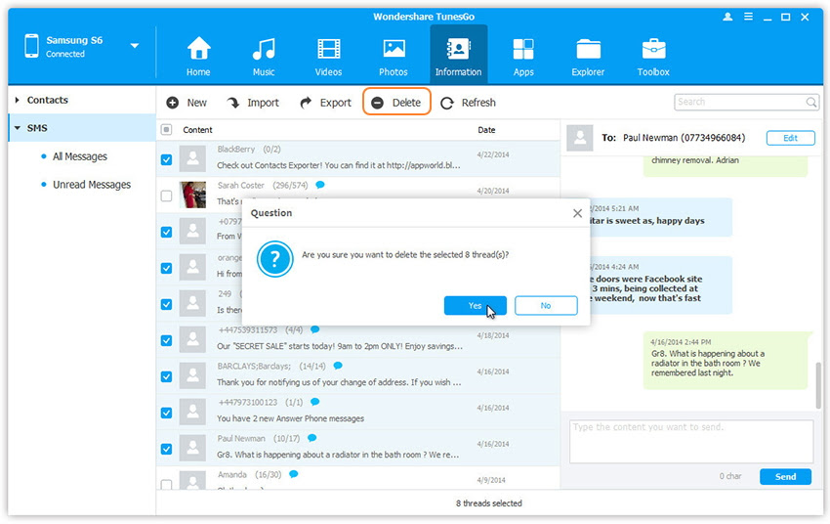Click the chat bubble icon next to BARCLAYS
Image resolution: width=830 pixels, height=524 pixels.
[338, 366]
